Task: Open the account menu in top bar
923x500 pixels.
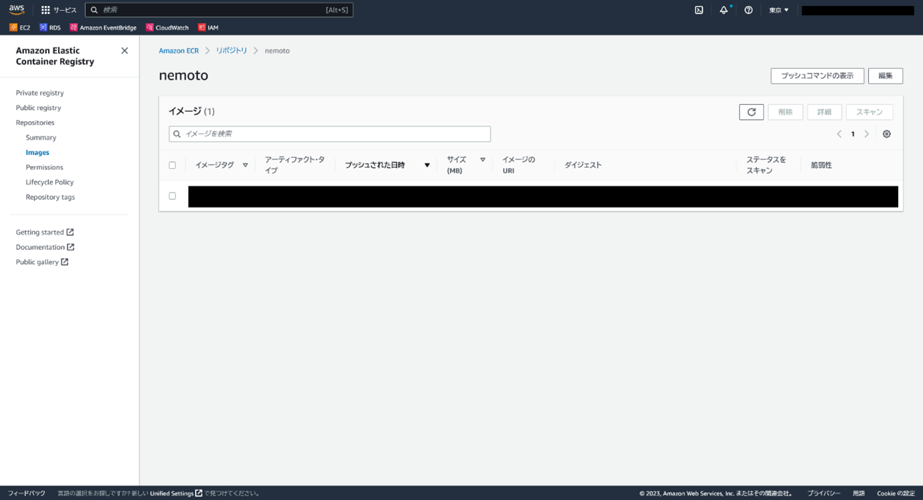Action: point(857,10)
